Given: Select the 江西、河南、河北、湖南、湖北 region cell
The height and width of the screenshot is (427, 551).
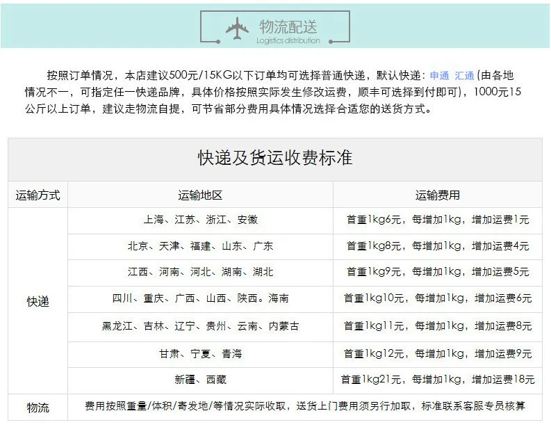Looking at the screenshot, I should (x=200, y=272).
